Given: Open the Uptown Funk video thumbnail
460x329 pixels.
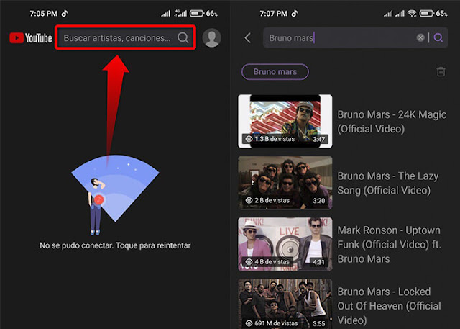Looking at the screenshot, I should click(285, 244).
